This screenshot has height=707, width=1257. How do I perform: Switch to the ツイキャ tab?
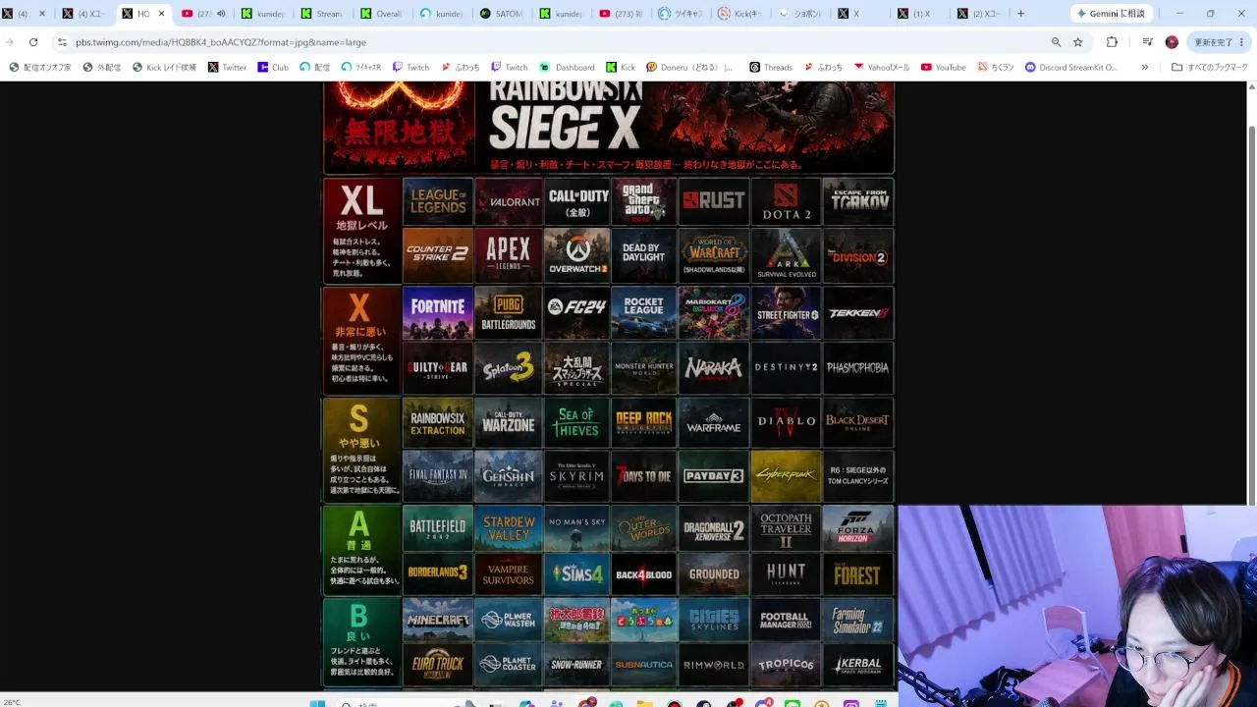click(679, 14)
